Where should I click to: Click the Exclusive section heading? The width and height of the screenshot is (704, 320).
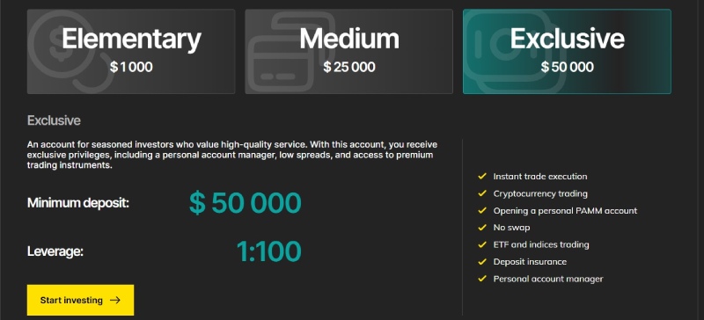pyautogui.click(x=54, y=120)
